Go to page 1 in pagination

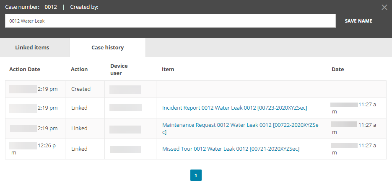(196, 175)
